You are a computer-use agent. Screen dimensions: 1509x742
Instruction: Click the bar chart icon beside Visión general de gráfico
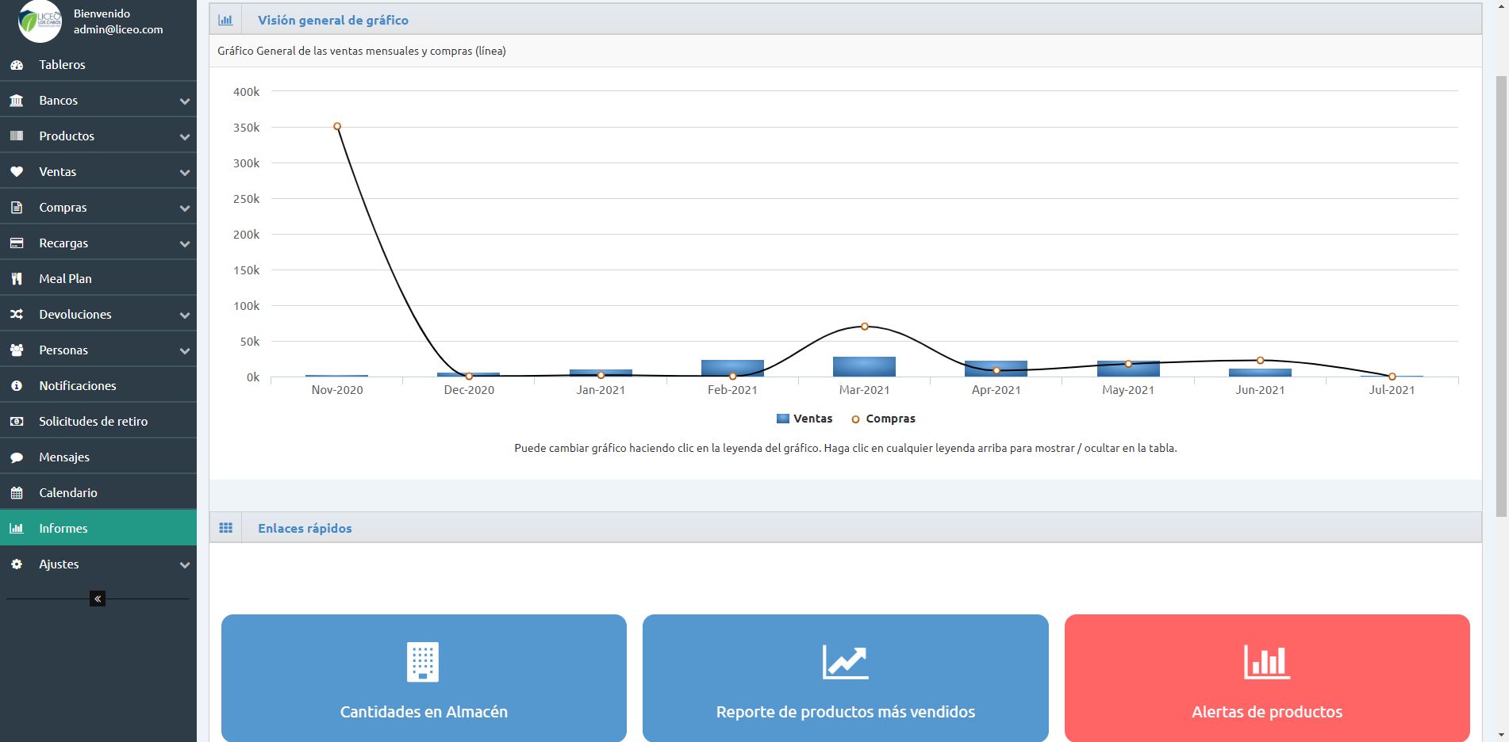point(225,20)
